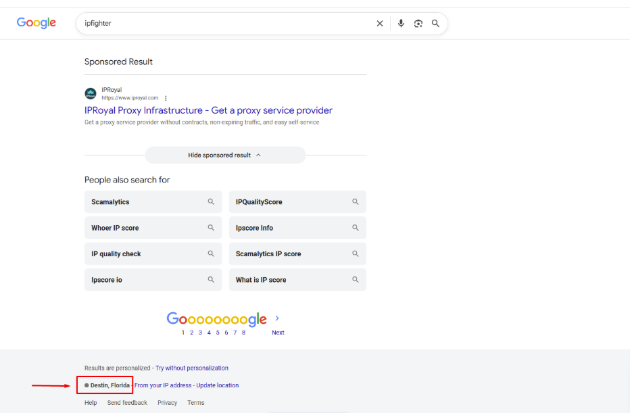Screen dimensions: 630x413
Task: Submit search with magnifier icon
Action: pos(435,23)
